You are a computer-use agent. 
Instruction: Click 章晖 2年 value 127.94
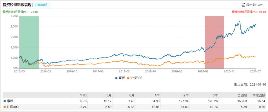pyautogui.click(x=184, y=101)
